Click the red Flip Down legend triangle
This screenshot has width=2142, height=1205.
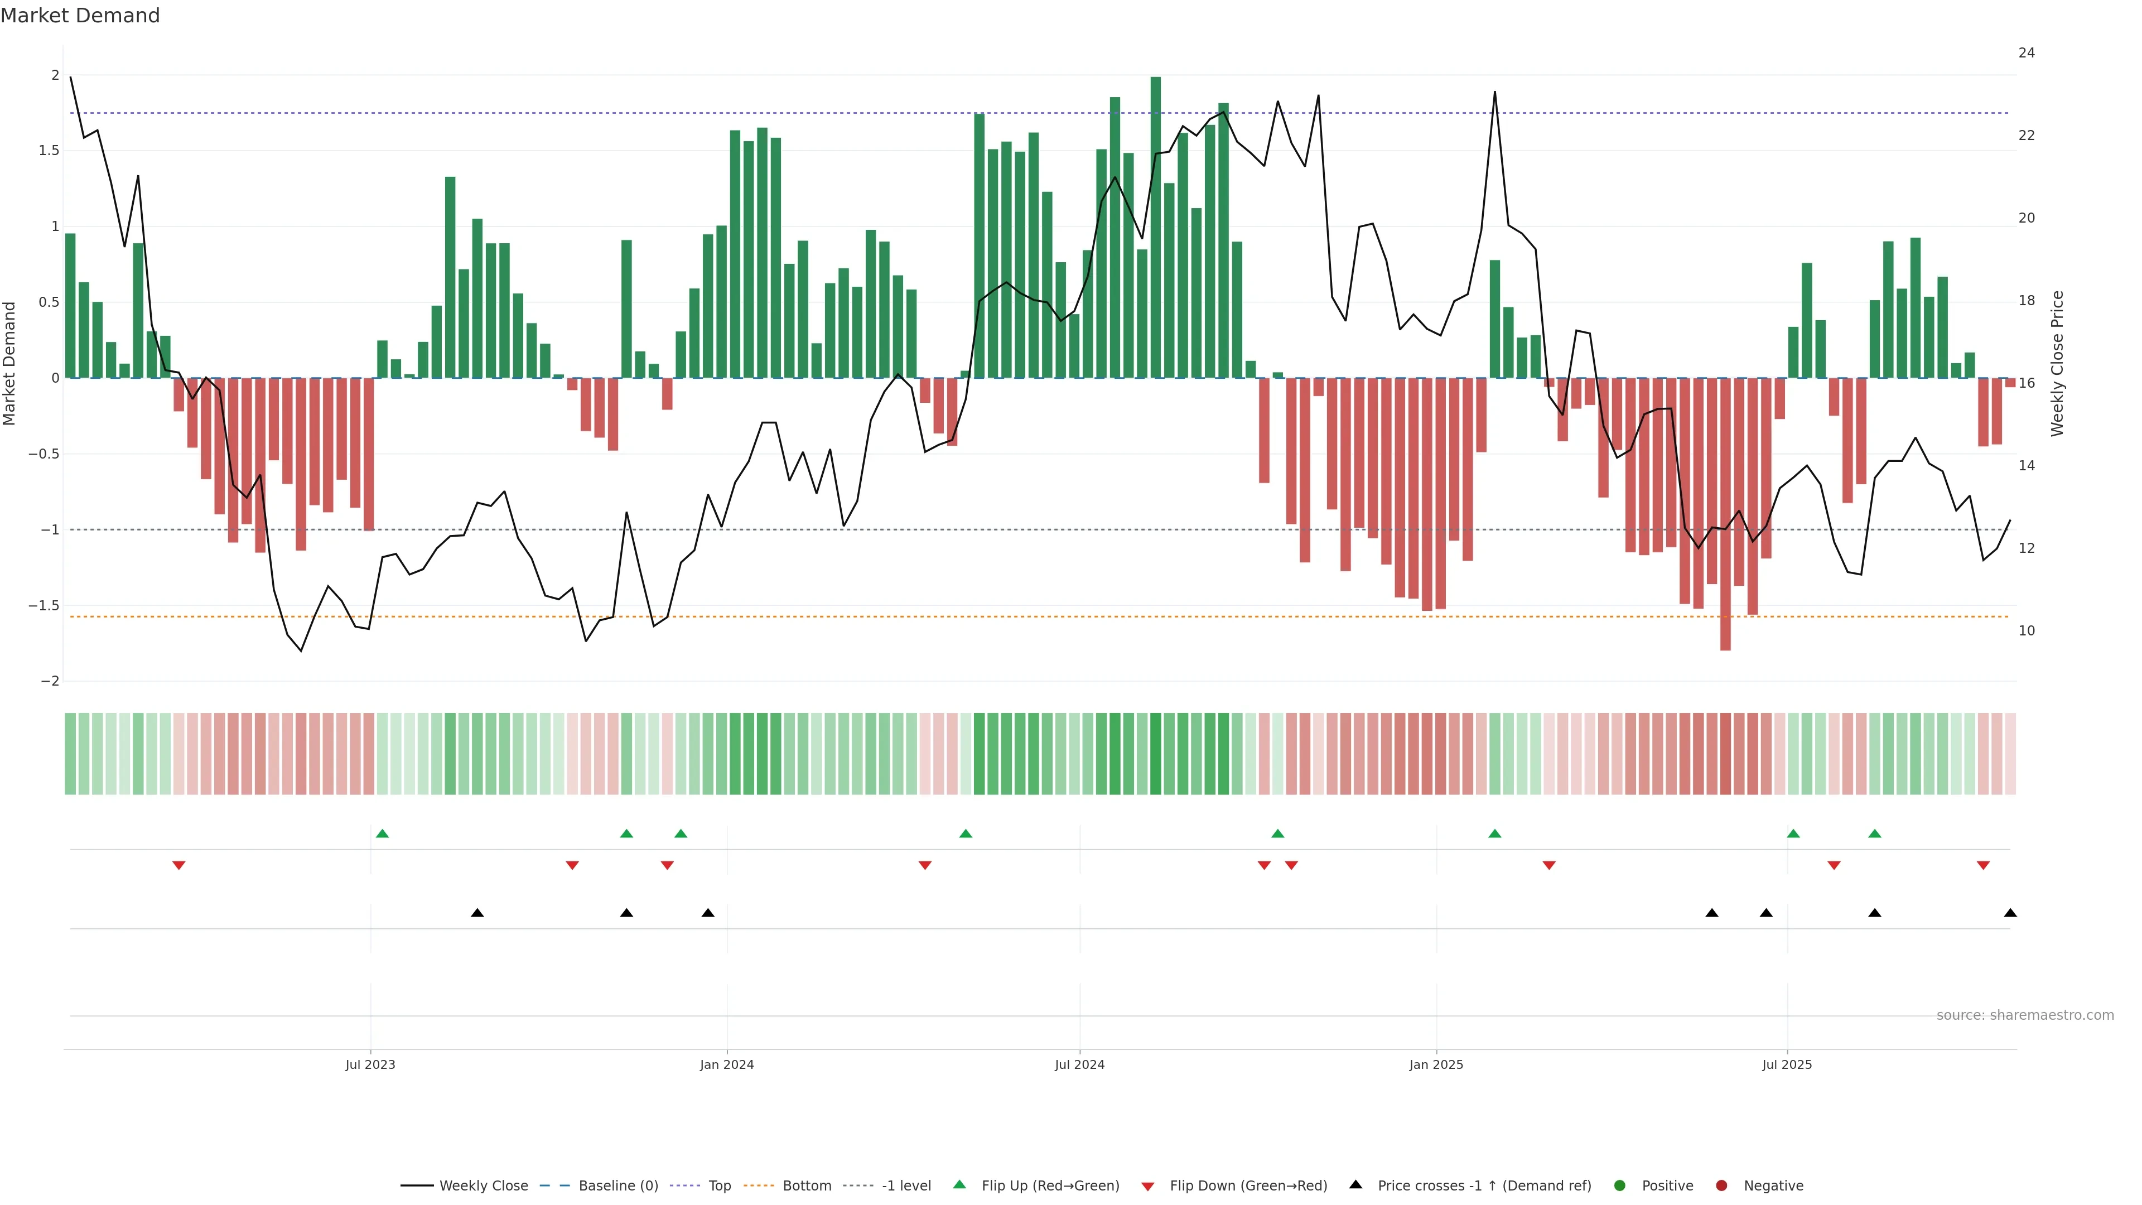coord(1147,1186)
